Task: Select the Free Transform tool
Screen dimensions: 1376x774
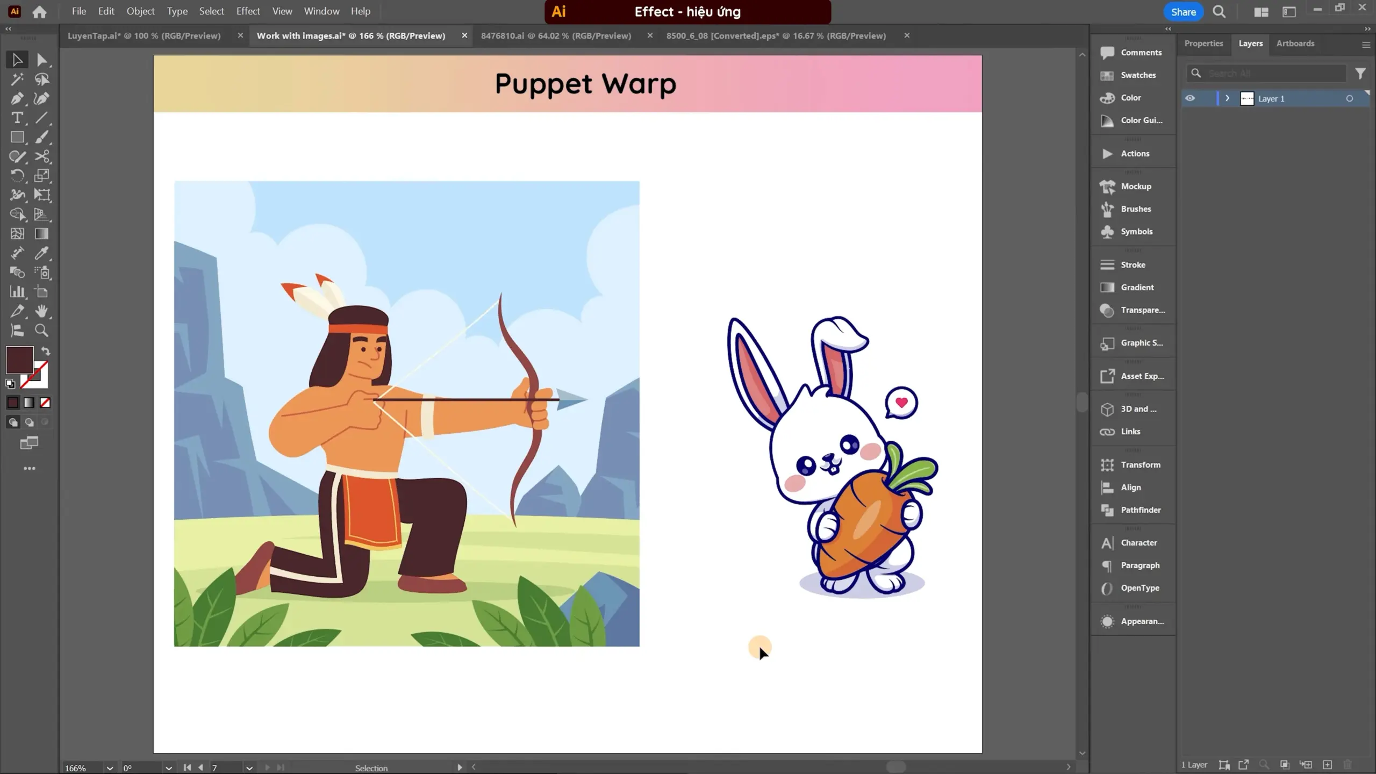Action: pyautogui.click(x=42, y=195)
